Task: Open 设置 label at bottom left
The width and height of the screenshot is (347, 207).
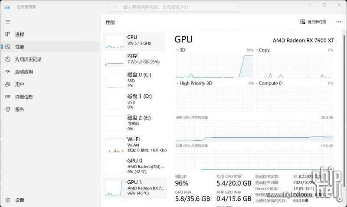Action: coord(20,200)
